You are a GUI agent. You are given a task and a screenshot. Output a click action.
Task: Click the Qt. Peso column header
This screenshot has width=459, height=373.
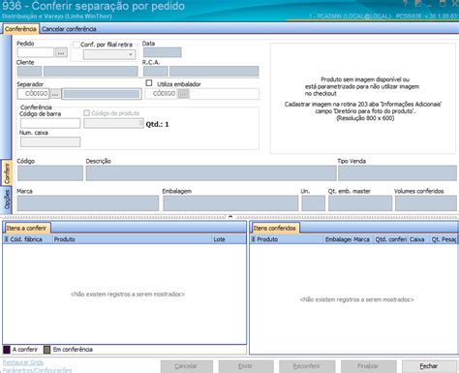tap(444, 239)
